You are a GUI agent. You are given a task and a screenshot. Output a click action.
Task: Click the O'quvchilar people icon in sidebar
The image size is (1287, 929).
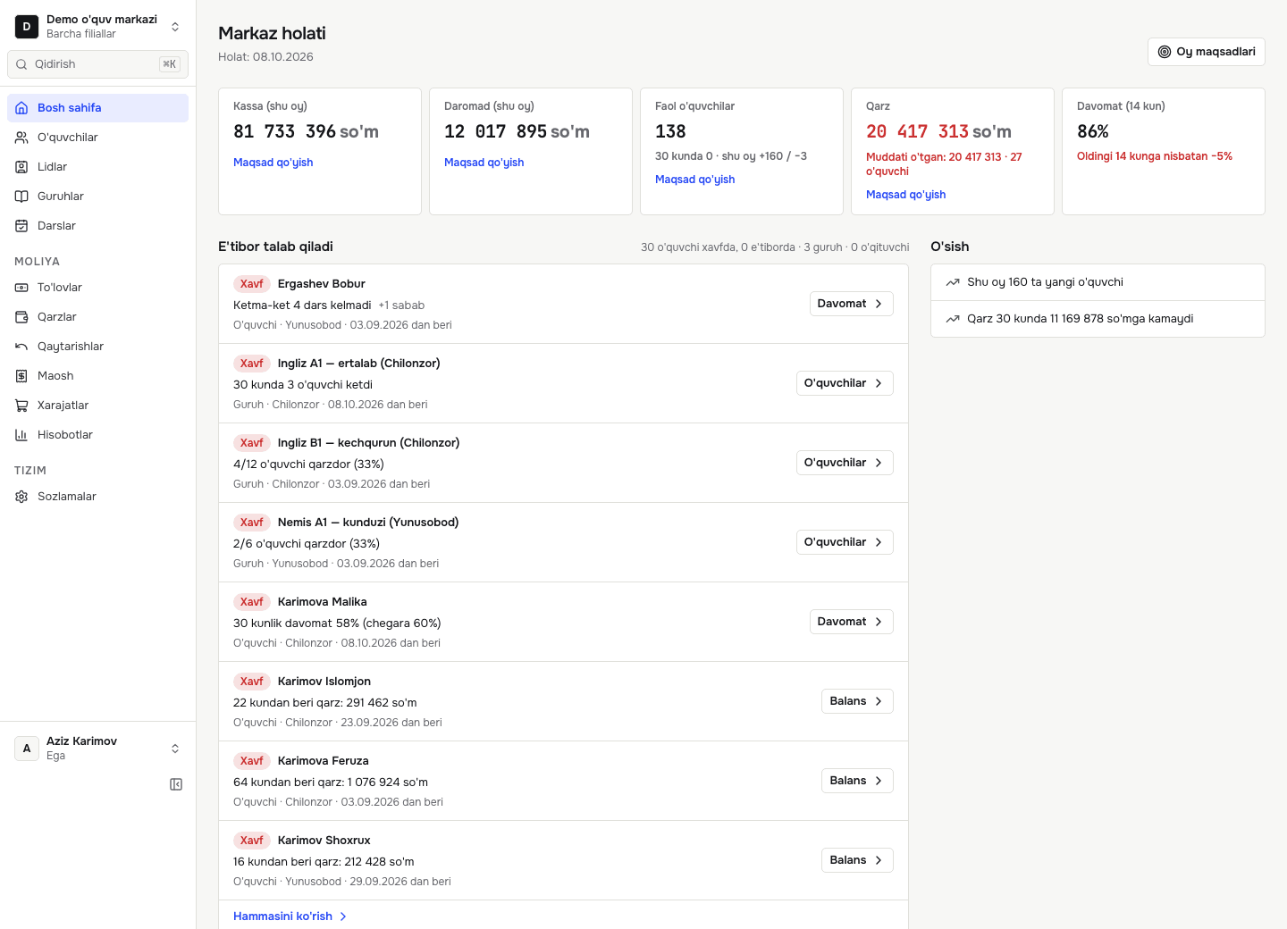(21, 138)
